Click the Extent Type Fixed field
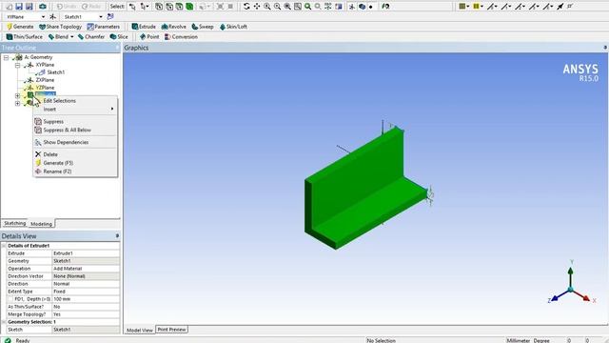This screenshot has width=609, height=343. click(x=86, y=292)
